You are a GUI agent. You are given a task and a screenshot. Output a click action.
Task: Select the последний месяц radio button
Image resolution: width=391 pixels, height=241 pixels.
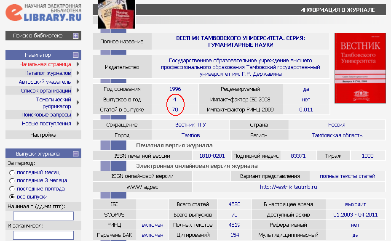point(12,172)
